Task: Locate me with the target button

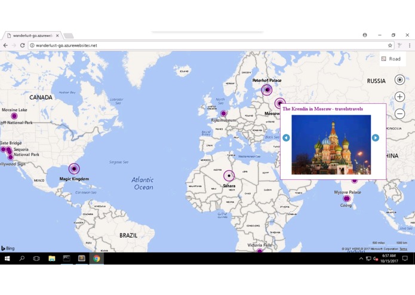Action: [399, 79]
